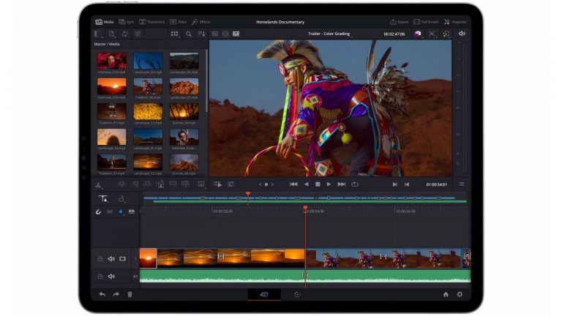Open the sort order menu

click(202, 34)
